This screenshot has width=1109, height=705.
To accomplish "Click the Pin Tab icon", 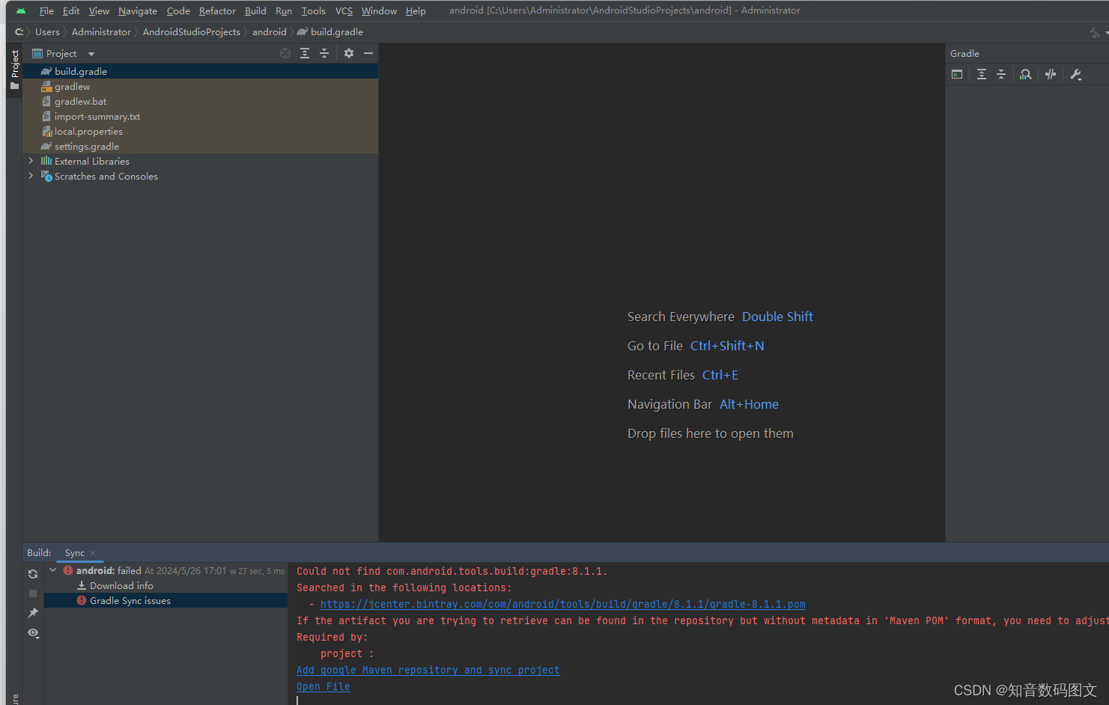I will [x=33, y=613].
